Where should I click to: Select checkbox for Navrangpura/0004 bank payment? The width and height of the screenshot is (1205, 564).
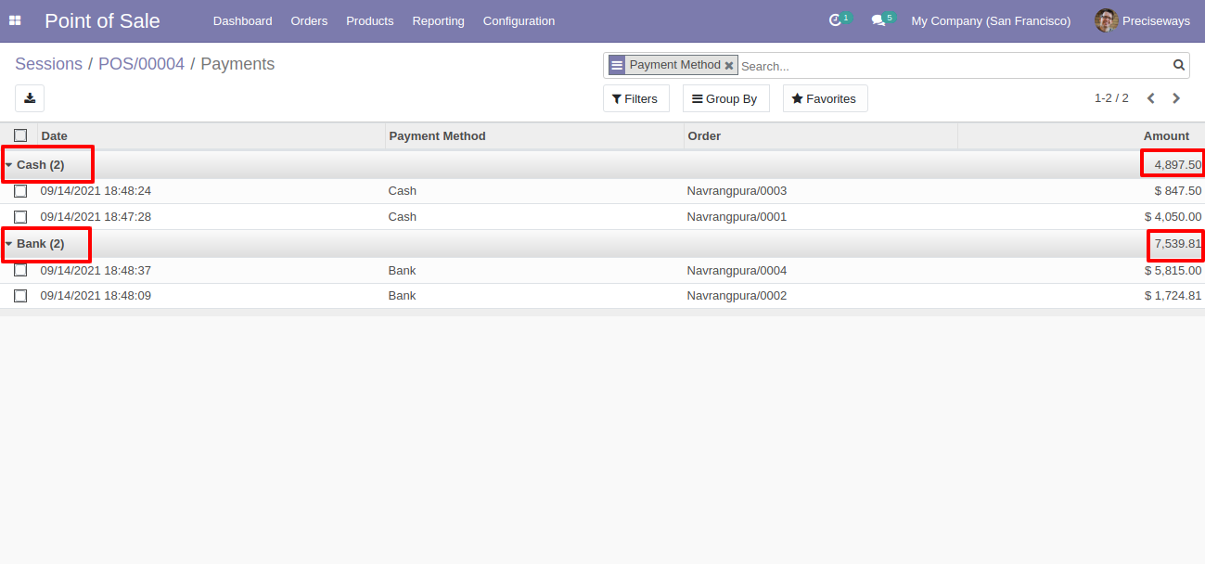click(20, 271)
